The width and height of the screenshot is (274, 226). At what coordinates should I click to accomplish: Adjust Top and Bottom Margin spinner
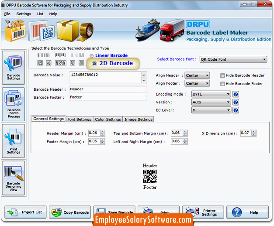tap(185, 133)
